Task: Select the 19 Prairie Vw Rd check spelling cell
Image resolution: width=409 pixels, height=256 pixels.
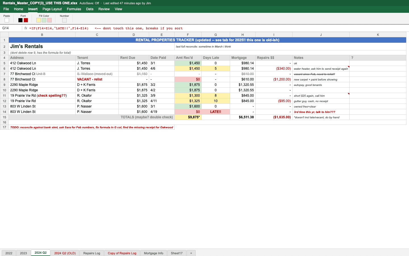Action: point(42,96)
